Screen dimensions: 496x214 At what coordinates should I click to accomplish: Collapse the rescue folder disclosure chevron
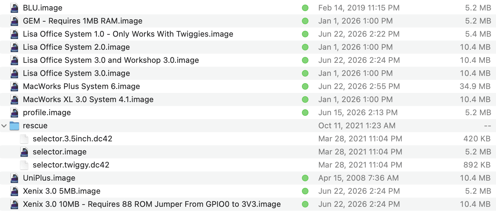point(4,126)
